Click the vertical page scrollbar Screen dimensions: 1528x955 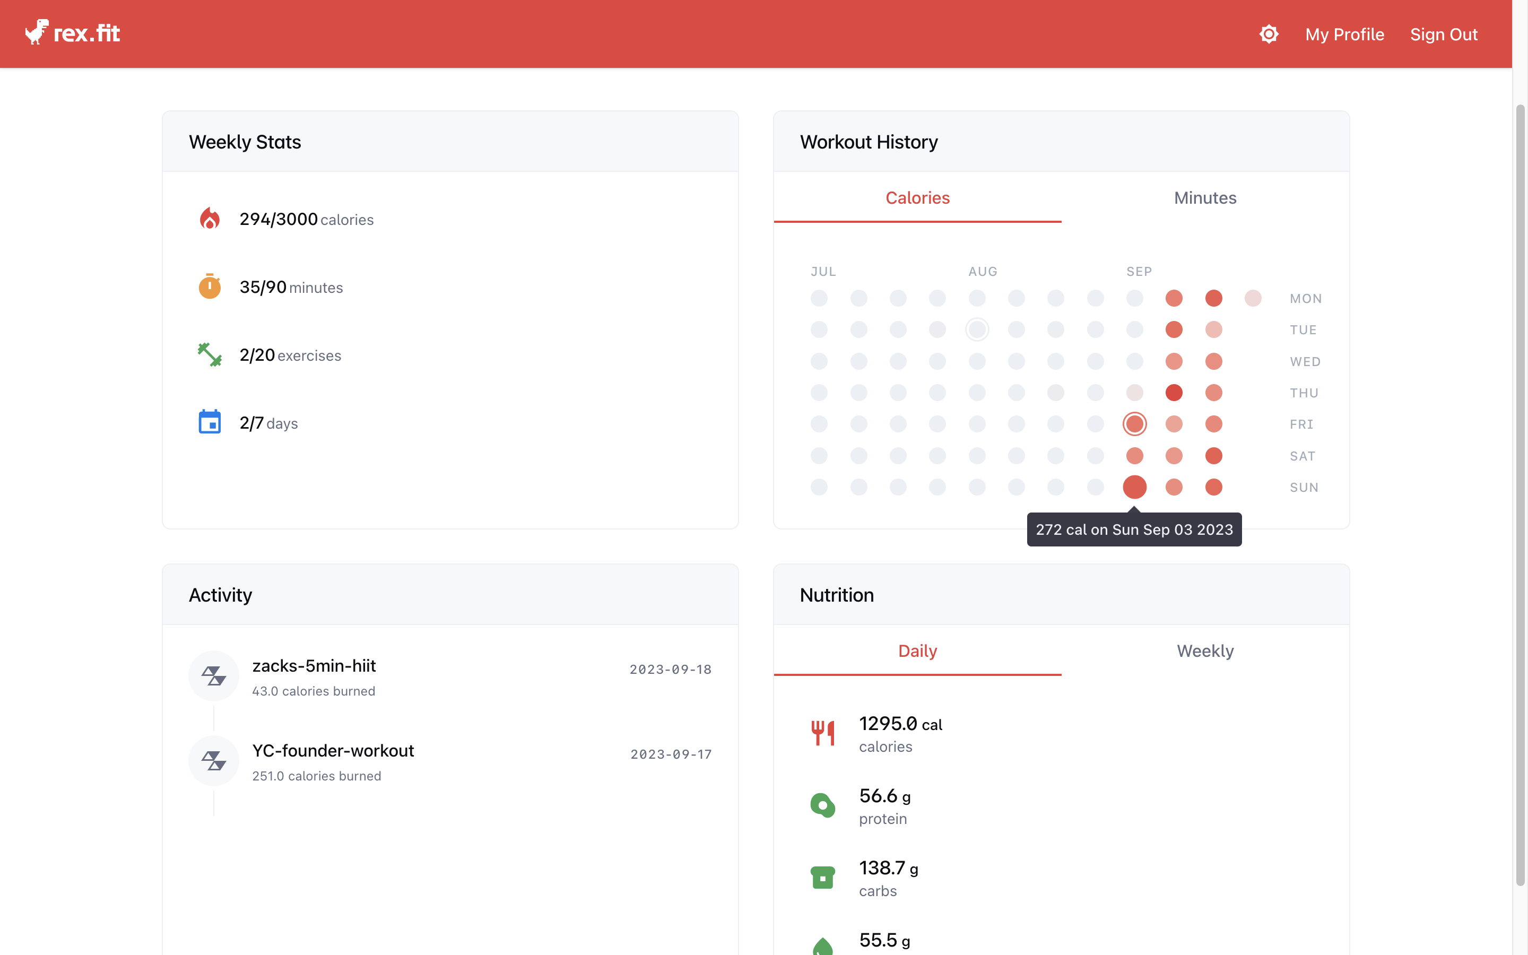tap(1521, 493)
